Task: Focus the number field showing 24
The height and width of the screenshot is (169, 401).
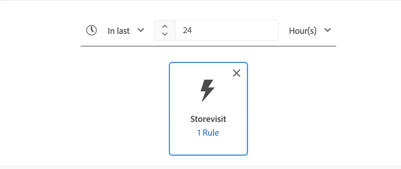Action: click(226, 30)
